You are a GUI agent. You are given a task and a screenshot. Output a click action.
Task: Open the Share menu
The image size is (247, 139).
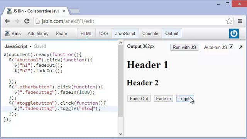pos(61,34)
